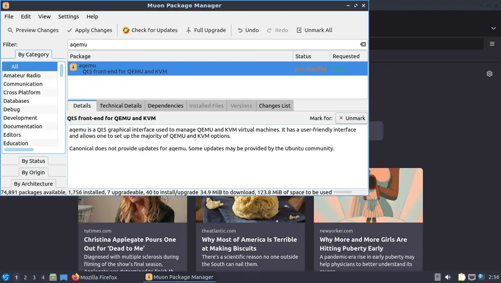The image size is (501, 283).
Task: Clear the aqemu search filter text
Action: [363, 44]
